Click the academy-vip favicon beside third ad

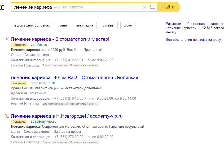pyautogui.click(x=7, y=116)
